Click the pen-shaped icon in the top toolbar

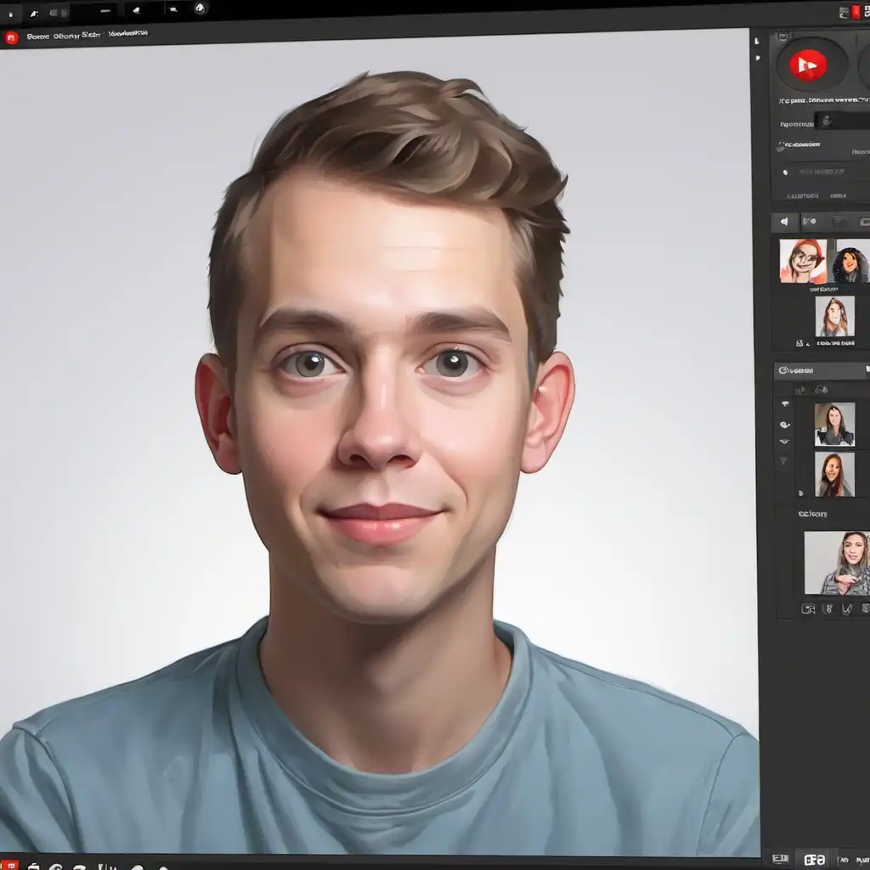[34, 14]
